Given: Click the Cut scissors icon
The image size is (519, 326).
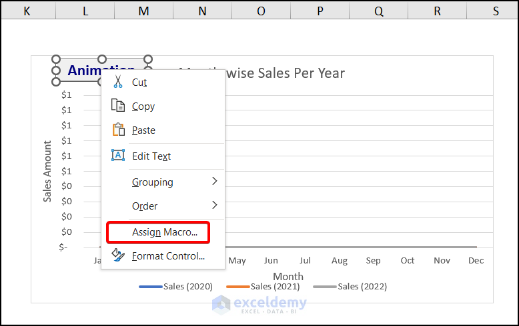Looking at the screenshot, I should (118, 82).
